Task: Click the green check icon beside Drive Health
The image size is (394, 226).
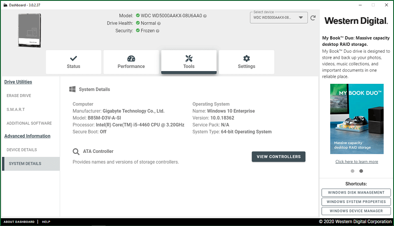Action: (x=138, y=23)
